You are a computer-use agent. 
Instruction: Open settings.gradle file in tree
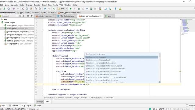click(18, 41)
